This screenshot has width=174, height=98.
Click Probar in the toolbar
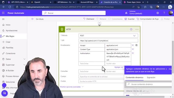click(x=165, y=19)
